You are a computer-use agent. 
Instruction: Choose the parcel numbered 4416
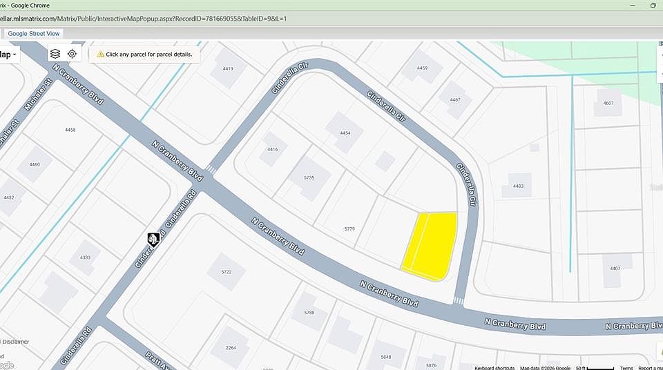pyautogui.click(x=273, y=149)
